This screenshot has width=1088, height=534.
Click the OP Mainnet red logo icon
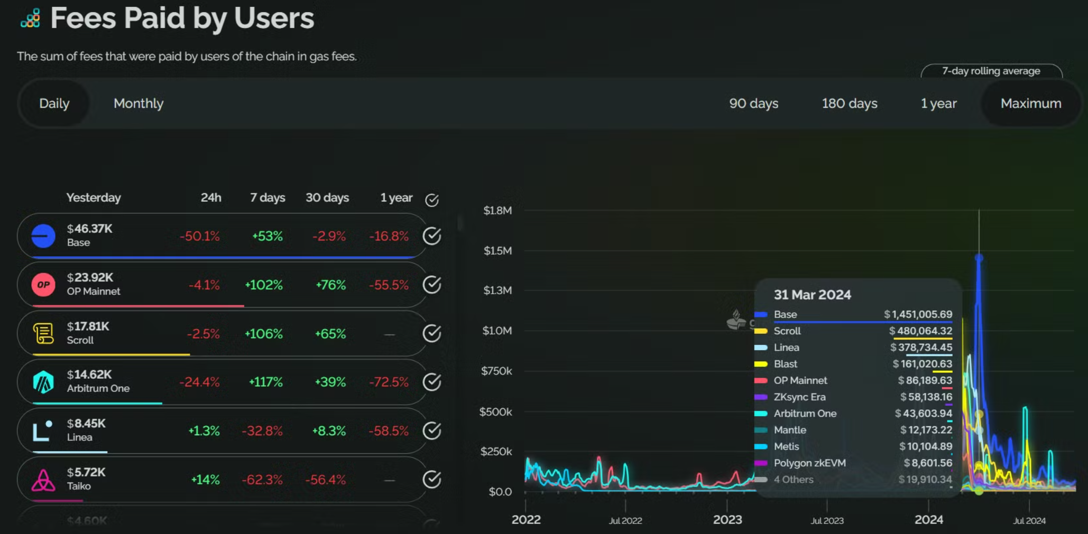pyautogui.click(x=43, y=285)
